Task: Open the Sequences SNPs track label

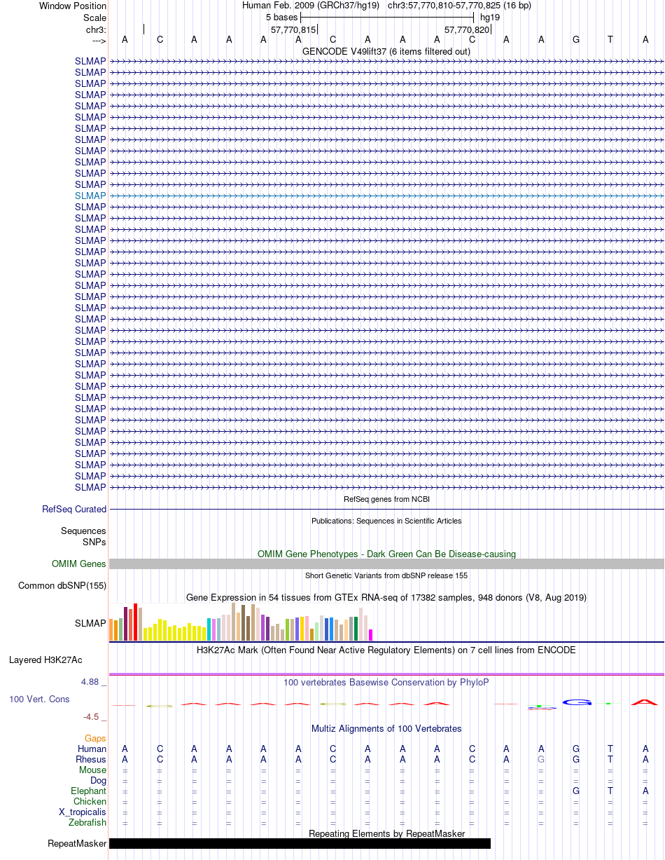Action: click(83, 537)
